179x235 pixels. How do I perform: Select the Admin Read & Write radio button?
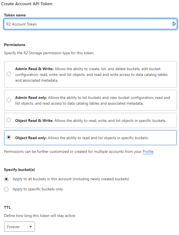9,74
